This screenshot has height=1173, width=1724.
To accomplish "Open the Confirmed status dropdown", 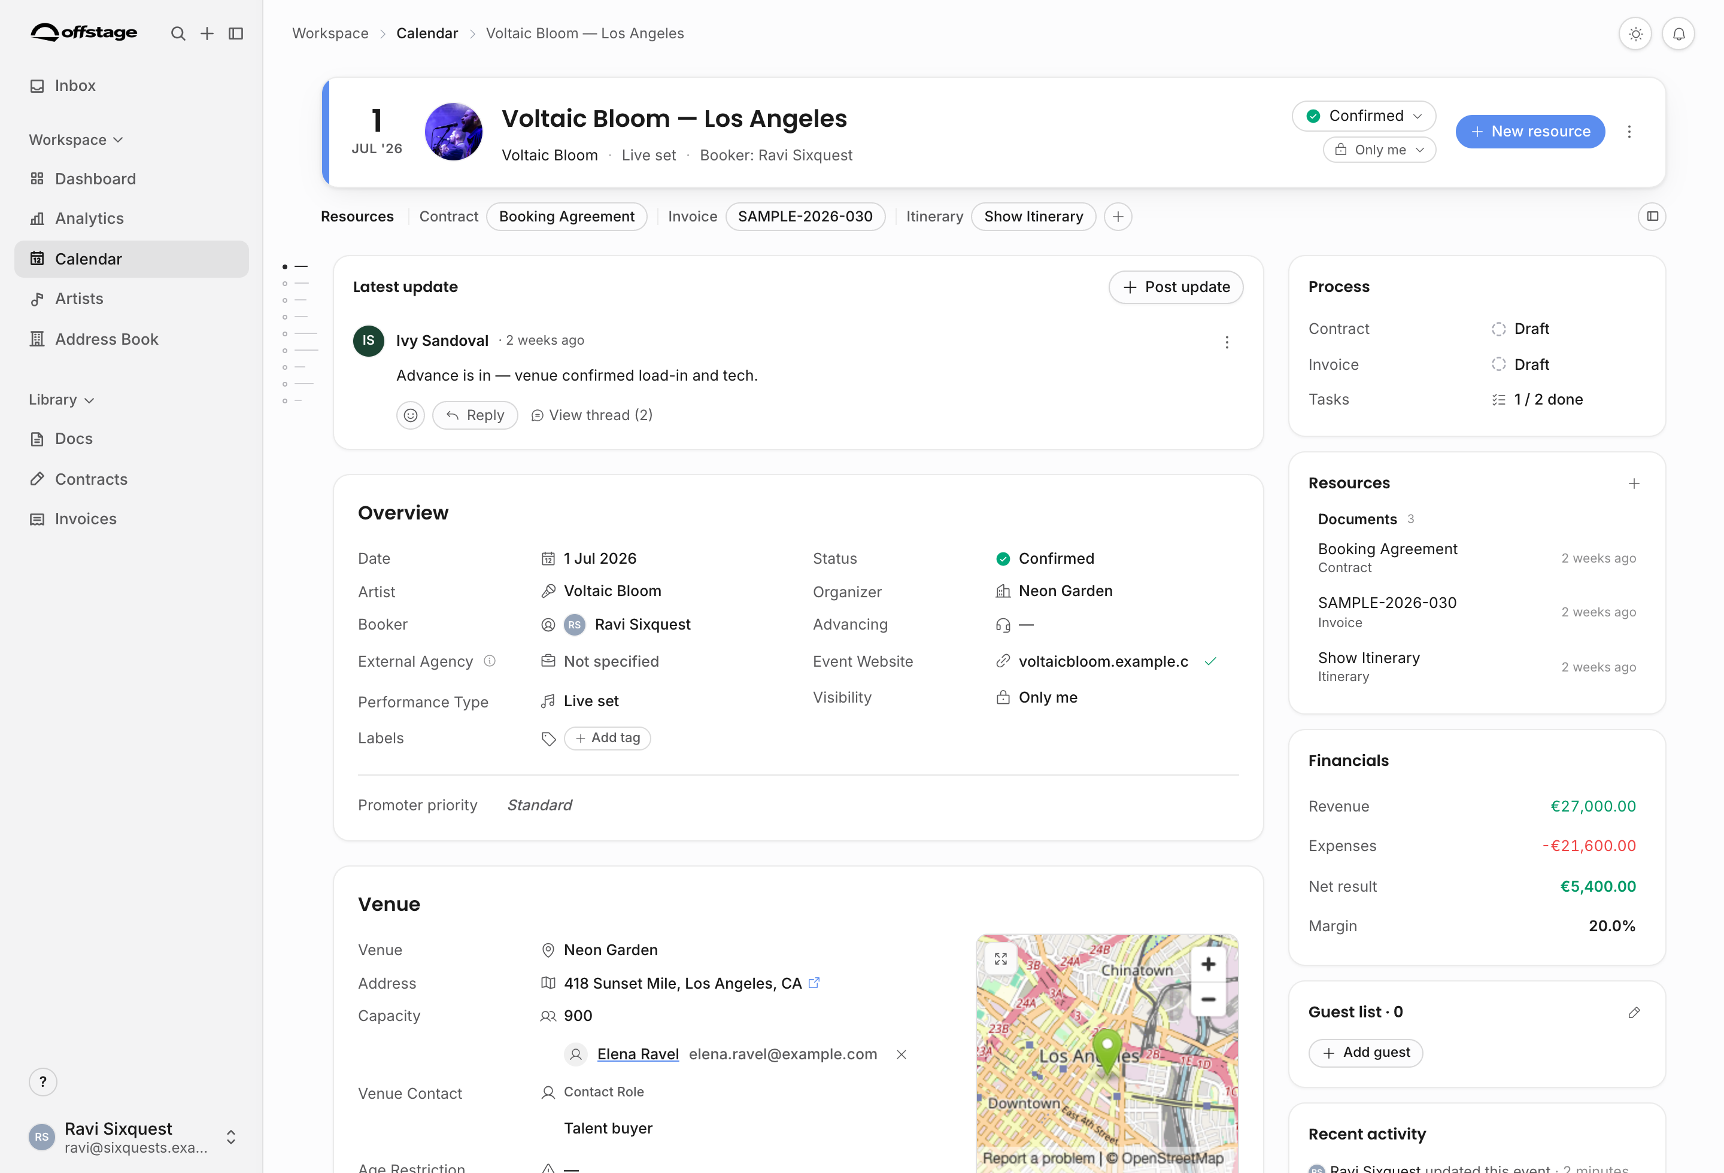I will click(x=1364, y=116).
